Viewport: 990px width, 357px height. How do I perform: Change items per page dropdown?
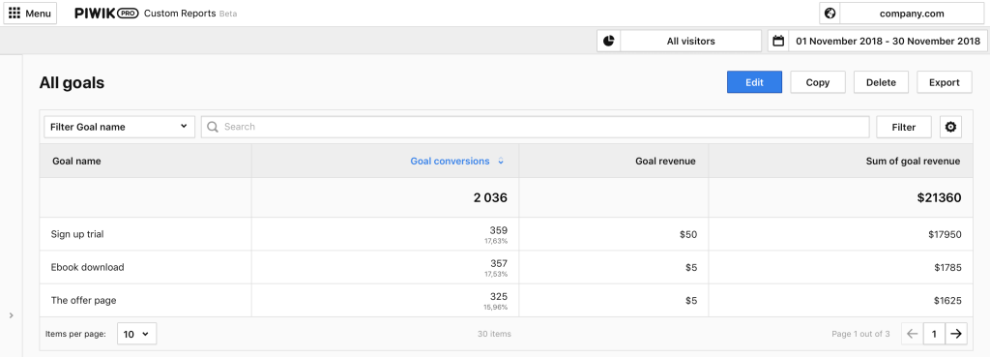pos(136,334)
